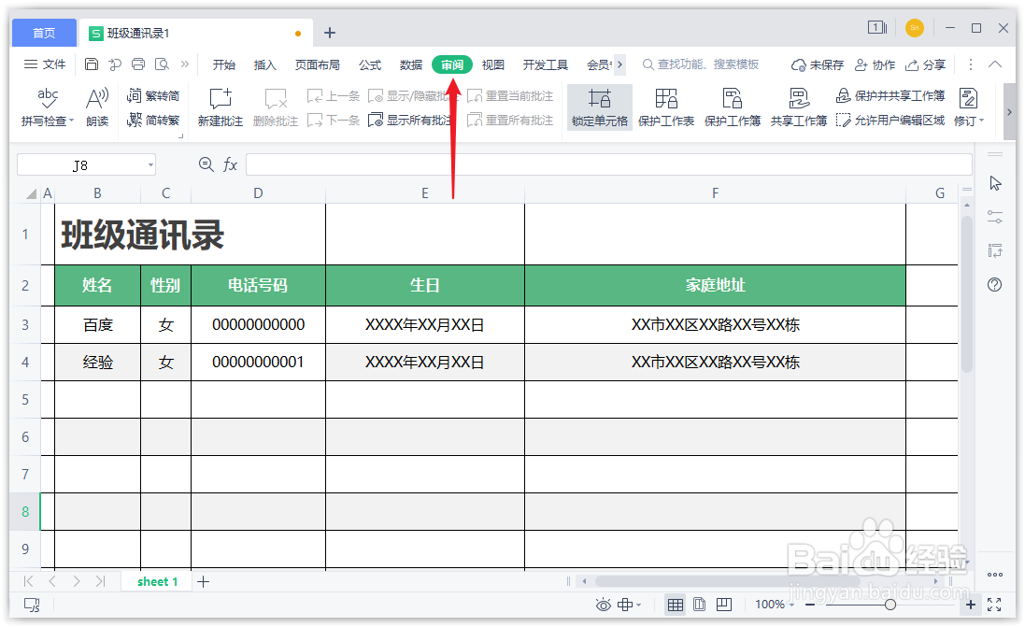Select cell containing 百度
The height and width of the screenshot is (627, 1025).
click(97, 325)
